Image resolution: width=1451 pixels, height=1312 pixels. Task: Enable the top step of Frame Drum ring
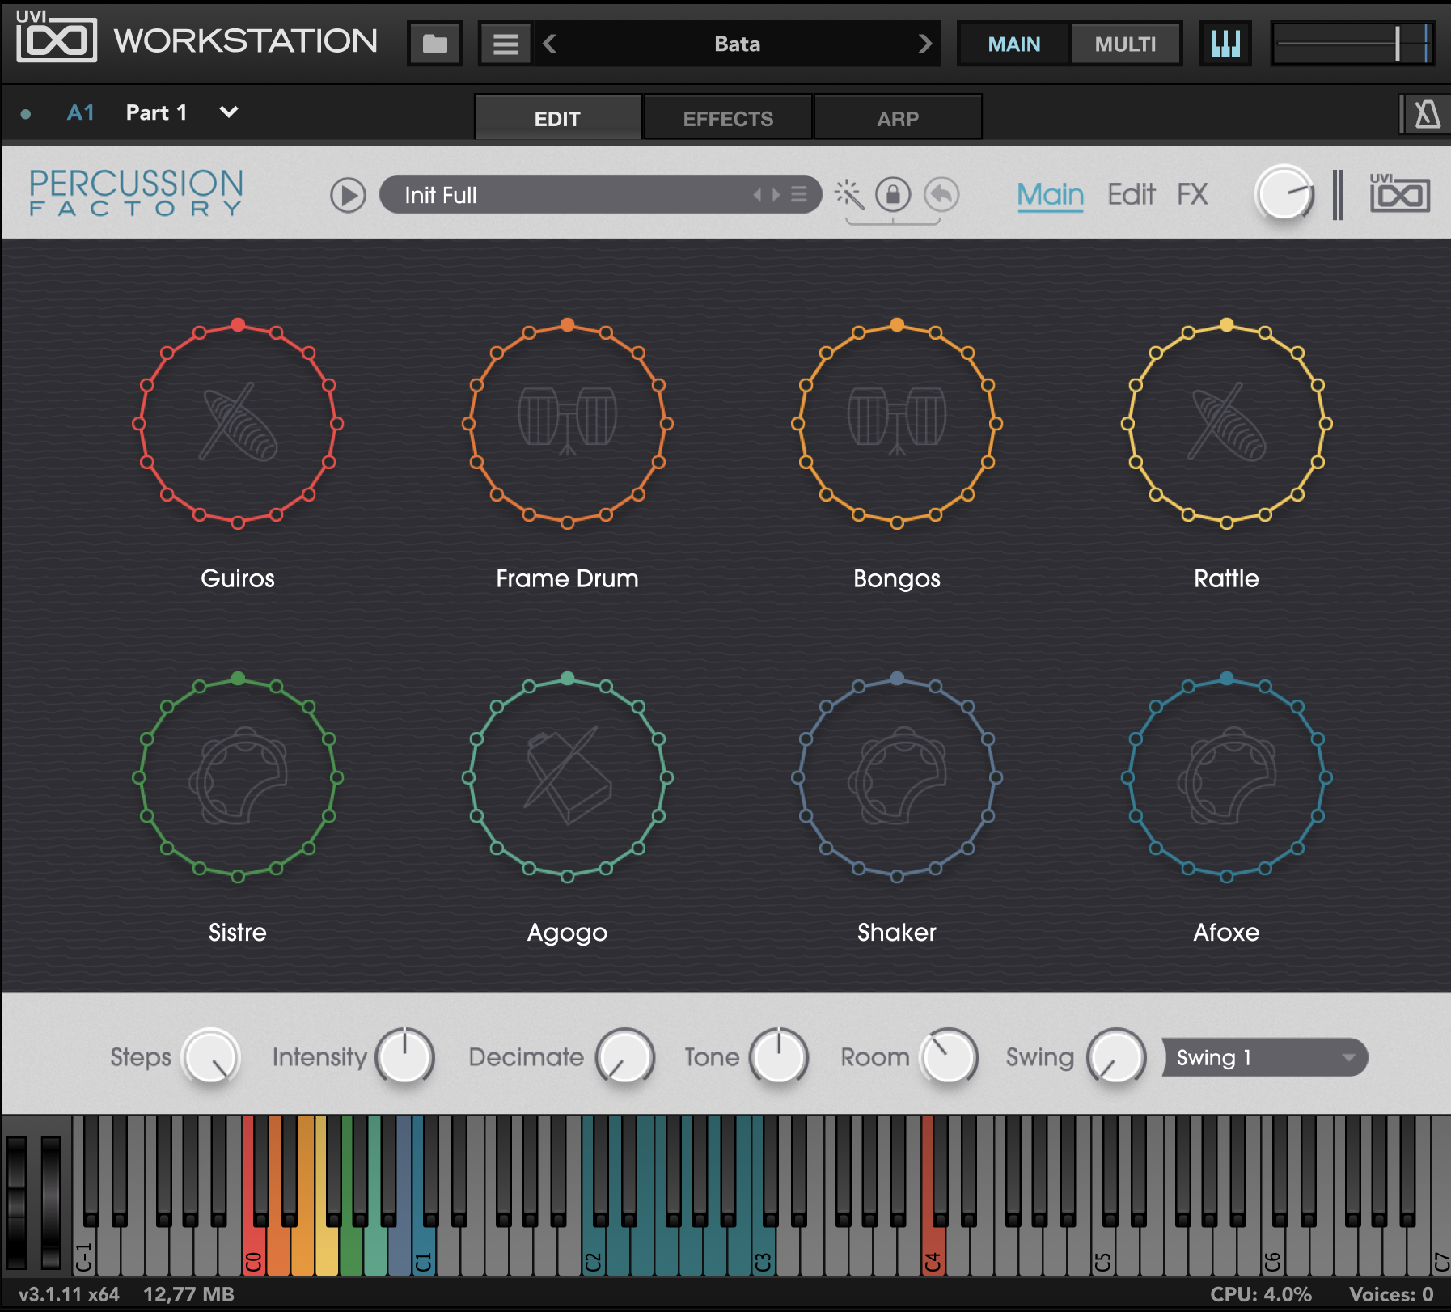(567, 324)
